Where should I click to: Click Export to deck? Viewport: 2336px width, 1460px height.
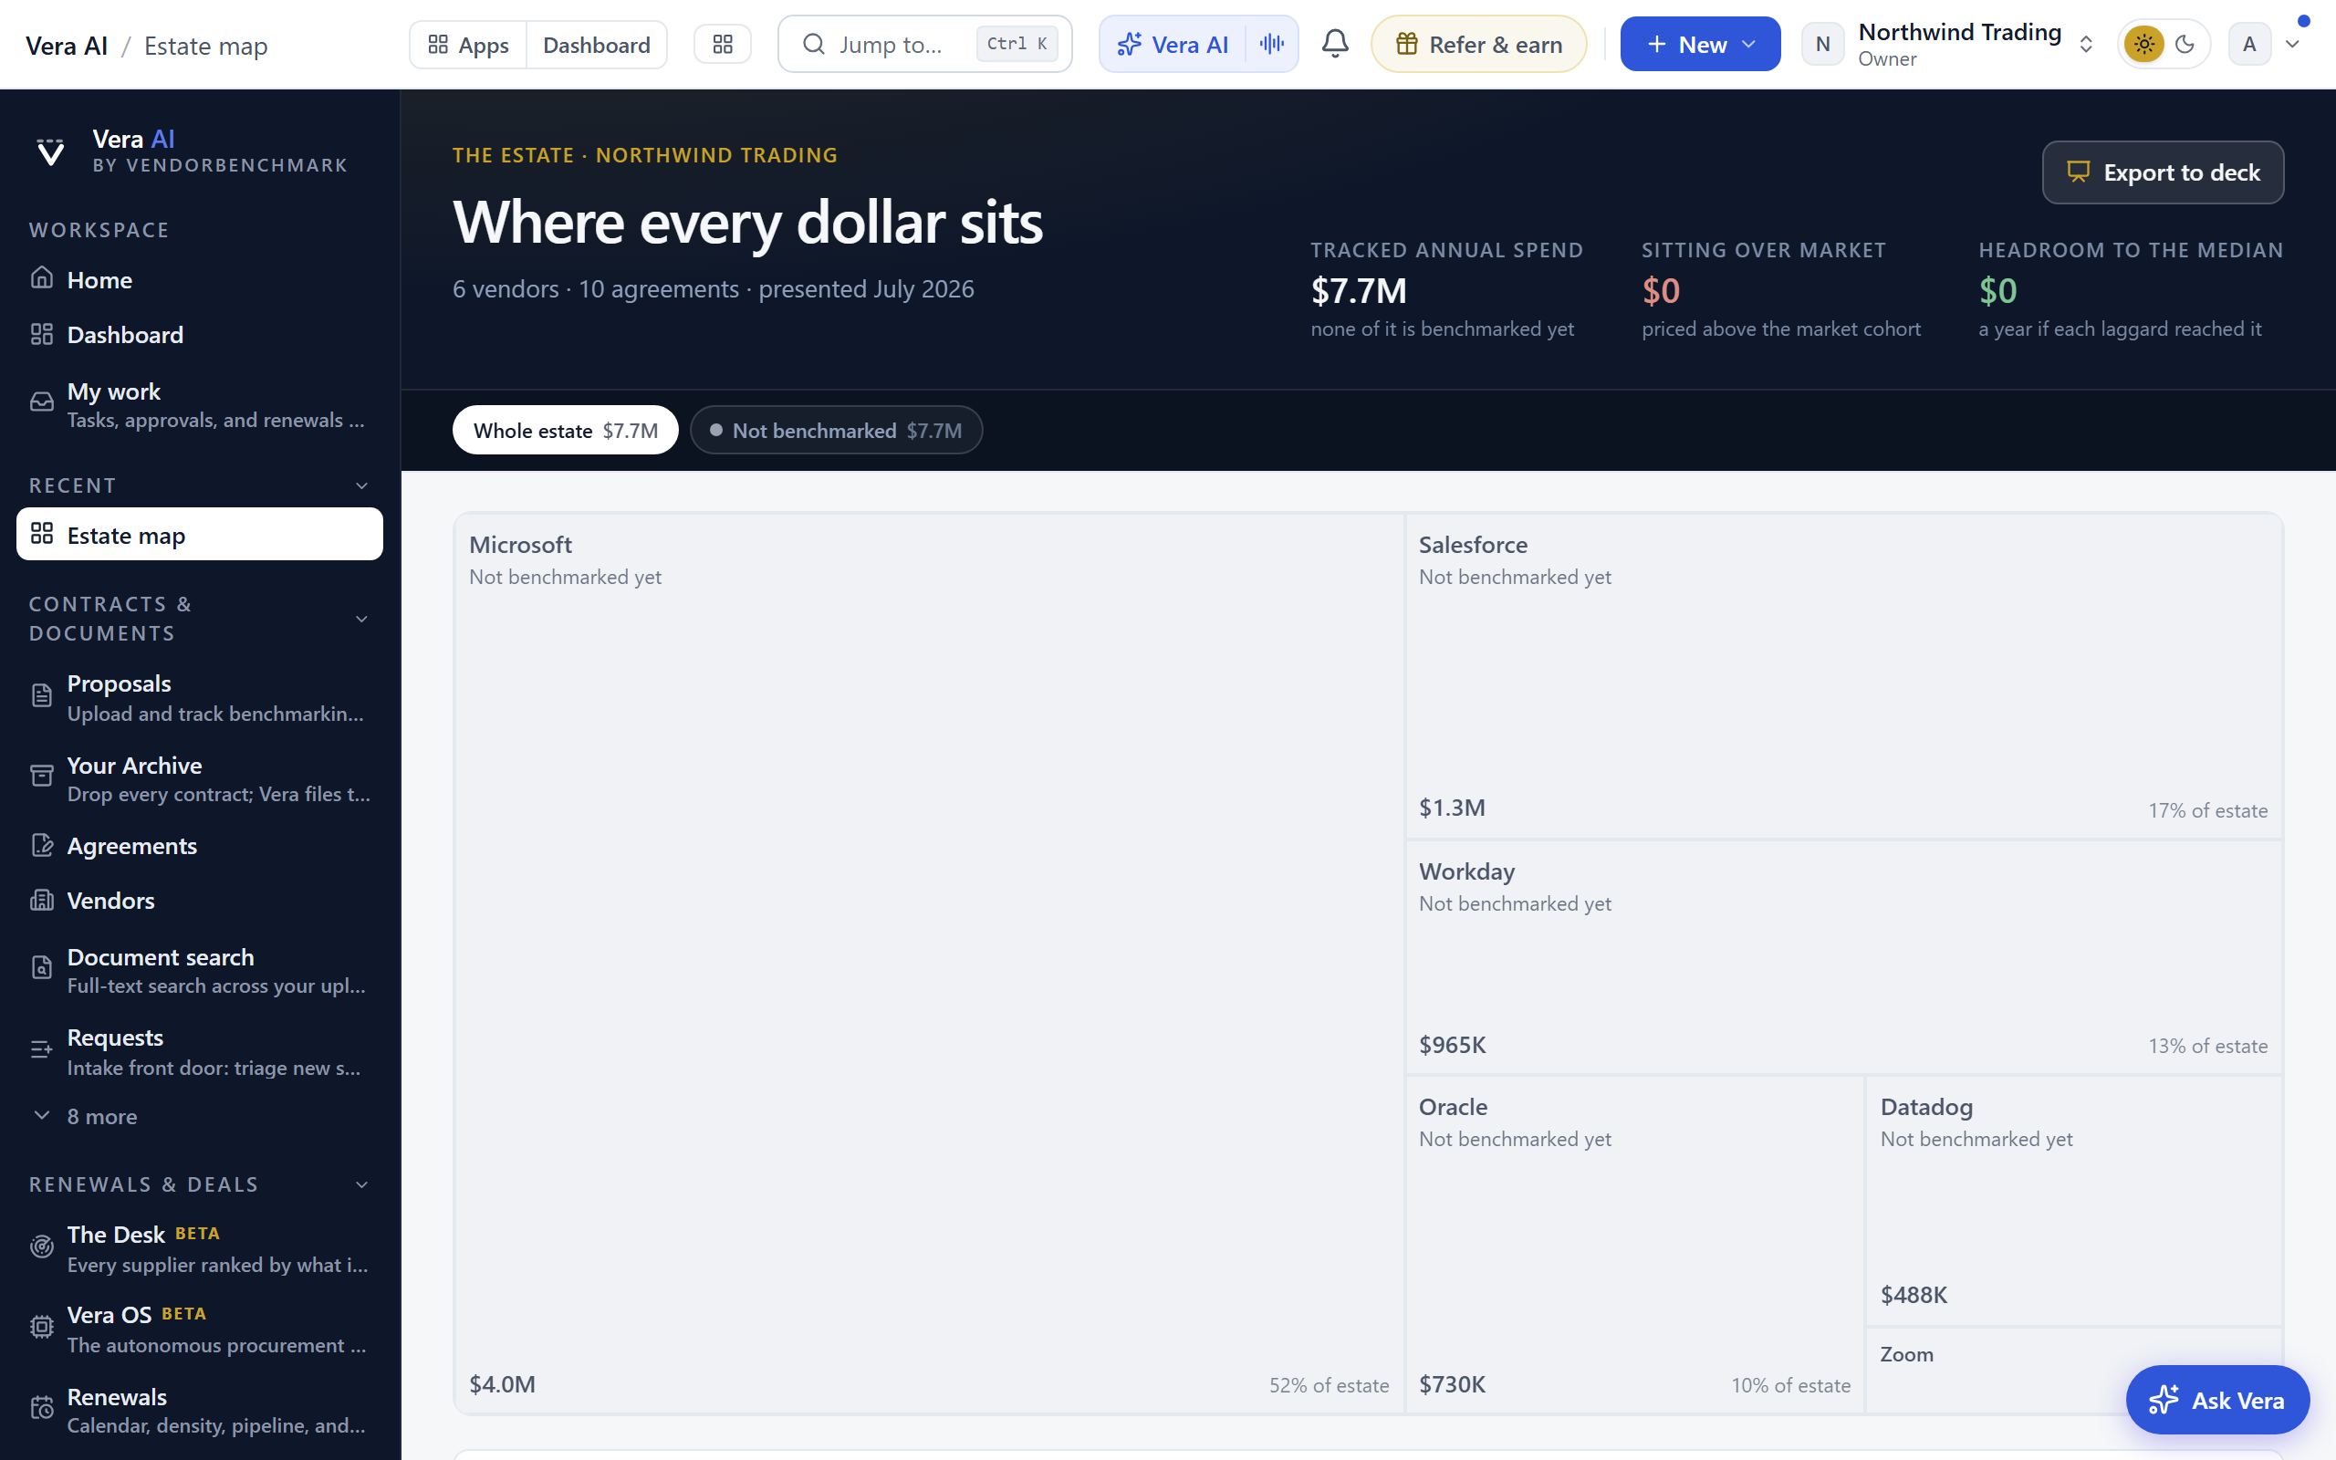[2163, 172]
